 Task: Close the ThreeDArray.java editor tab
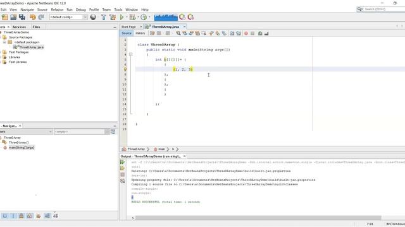click(x=184, y=26)
